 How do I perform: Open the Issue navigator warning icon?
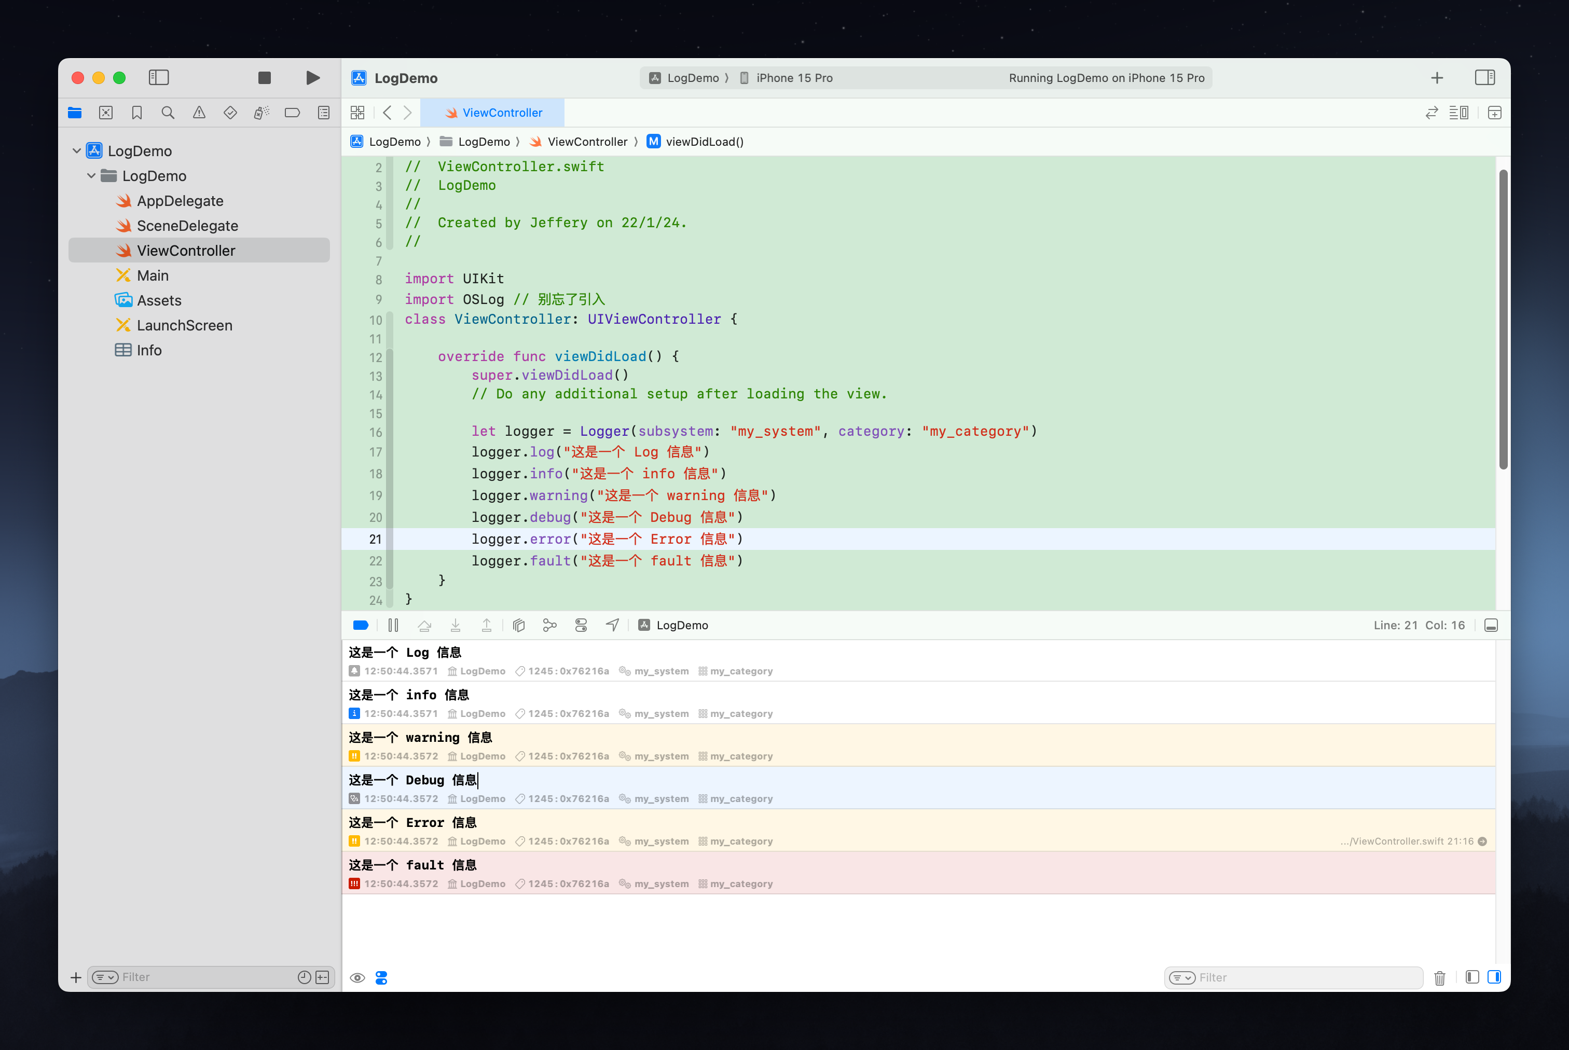click(x=199, y=113)
